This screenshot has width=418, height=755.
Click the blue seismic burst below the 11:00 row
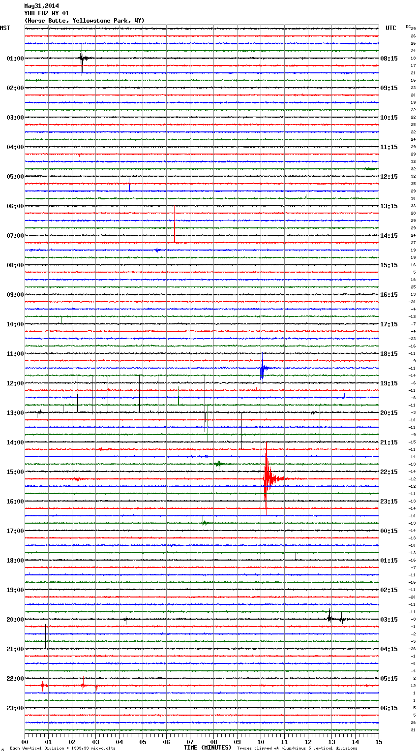click(x=266, y=368)
